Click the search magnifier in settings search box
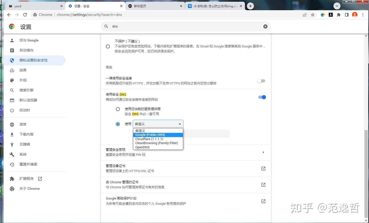This screenshot has height=223, width=369. [x=106, y=26]
